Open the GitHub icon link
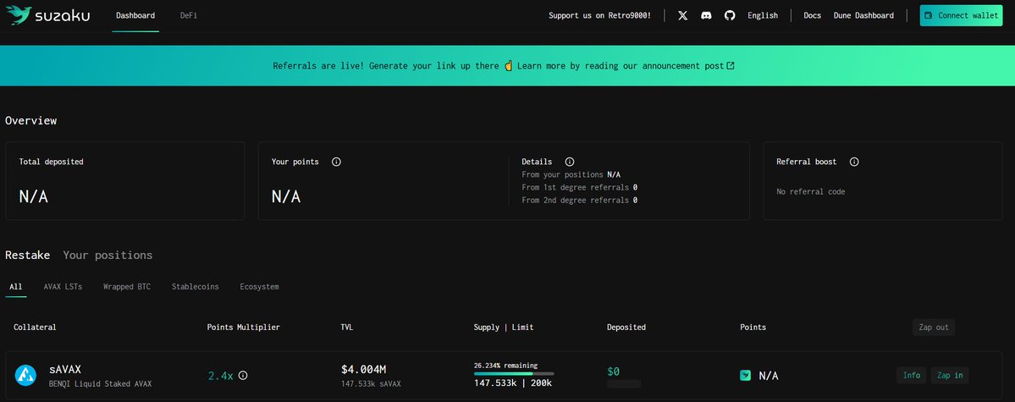 coord(730,15)
